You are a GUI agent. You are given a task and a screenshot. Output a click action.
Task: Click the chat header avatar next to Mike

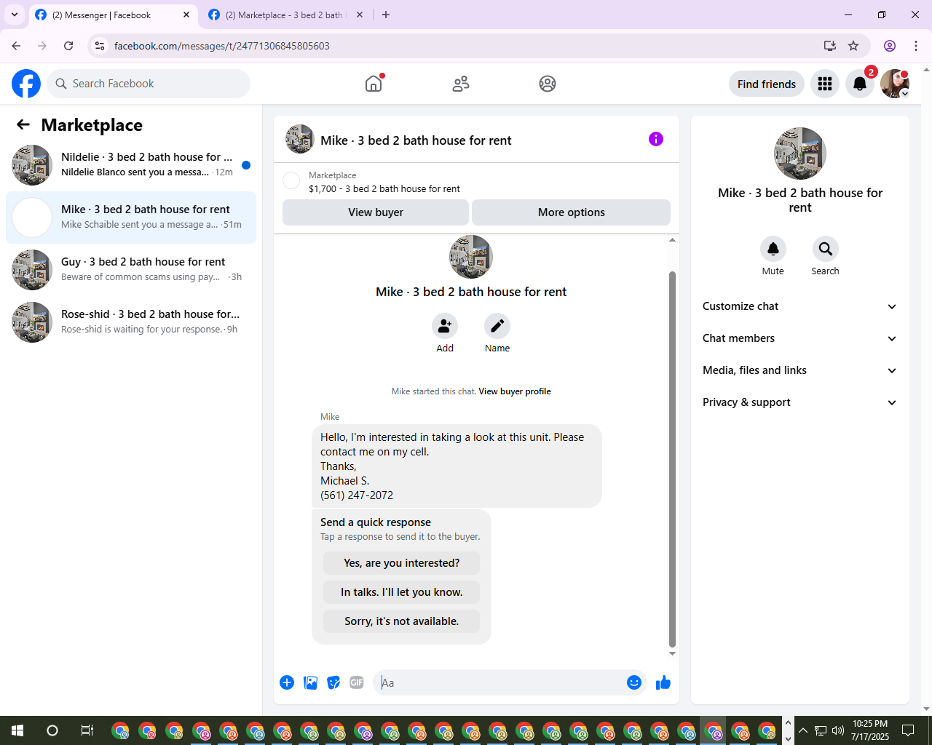(x=300, y=139)
